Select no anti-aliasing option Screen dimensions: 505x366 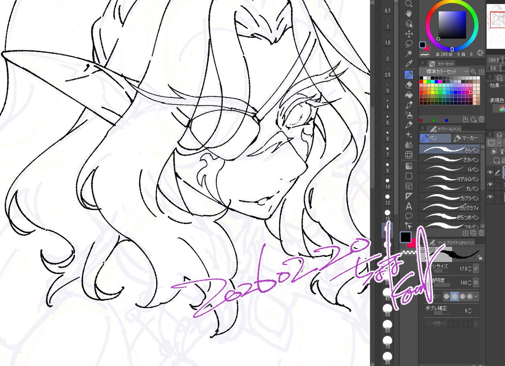[x=447, y=297]
